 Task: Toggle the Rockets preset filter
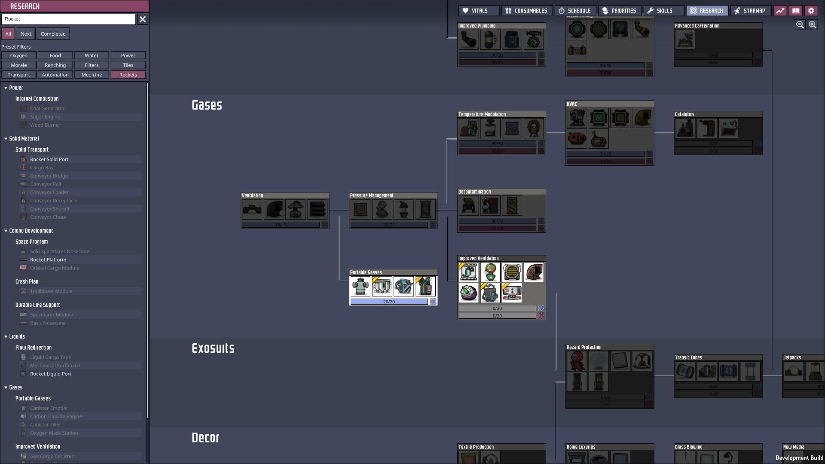tap(128, 75)
